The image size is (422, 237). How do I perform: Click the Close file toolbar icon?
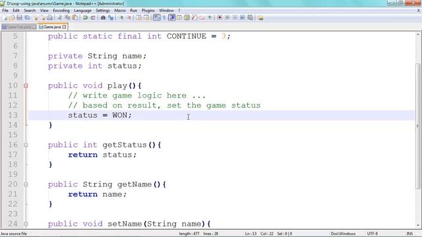pyautogui.click(x=36, y=18)
